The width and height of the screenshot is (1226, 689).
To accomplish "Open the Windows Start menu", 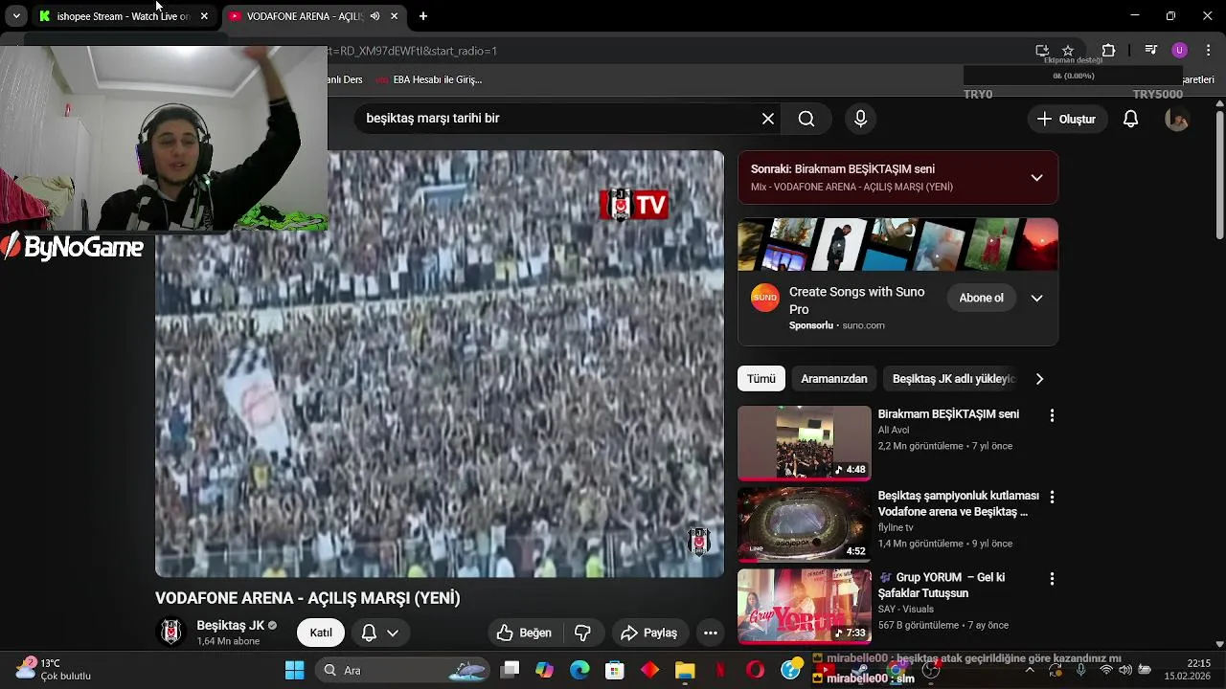I will coord(294,670).
